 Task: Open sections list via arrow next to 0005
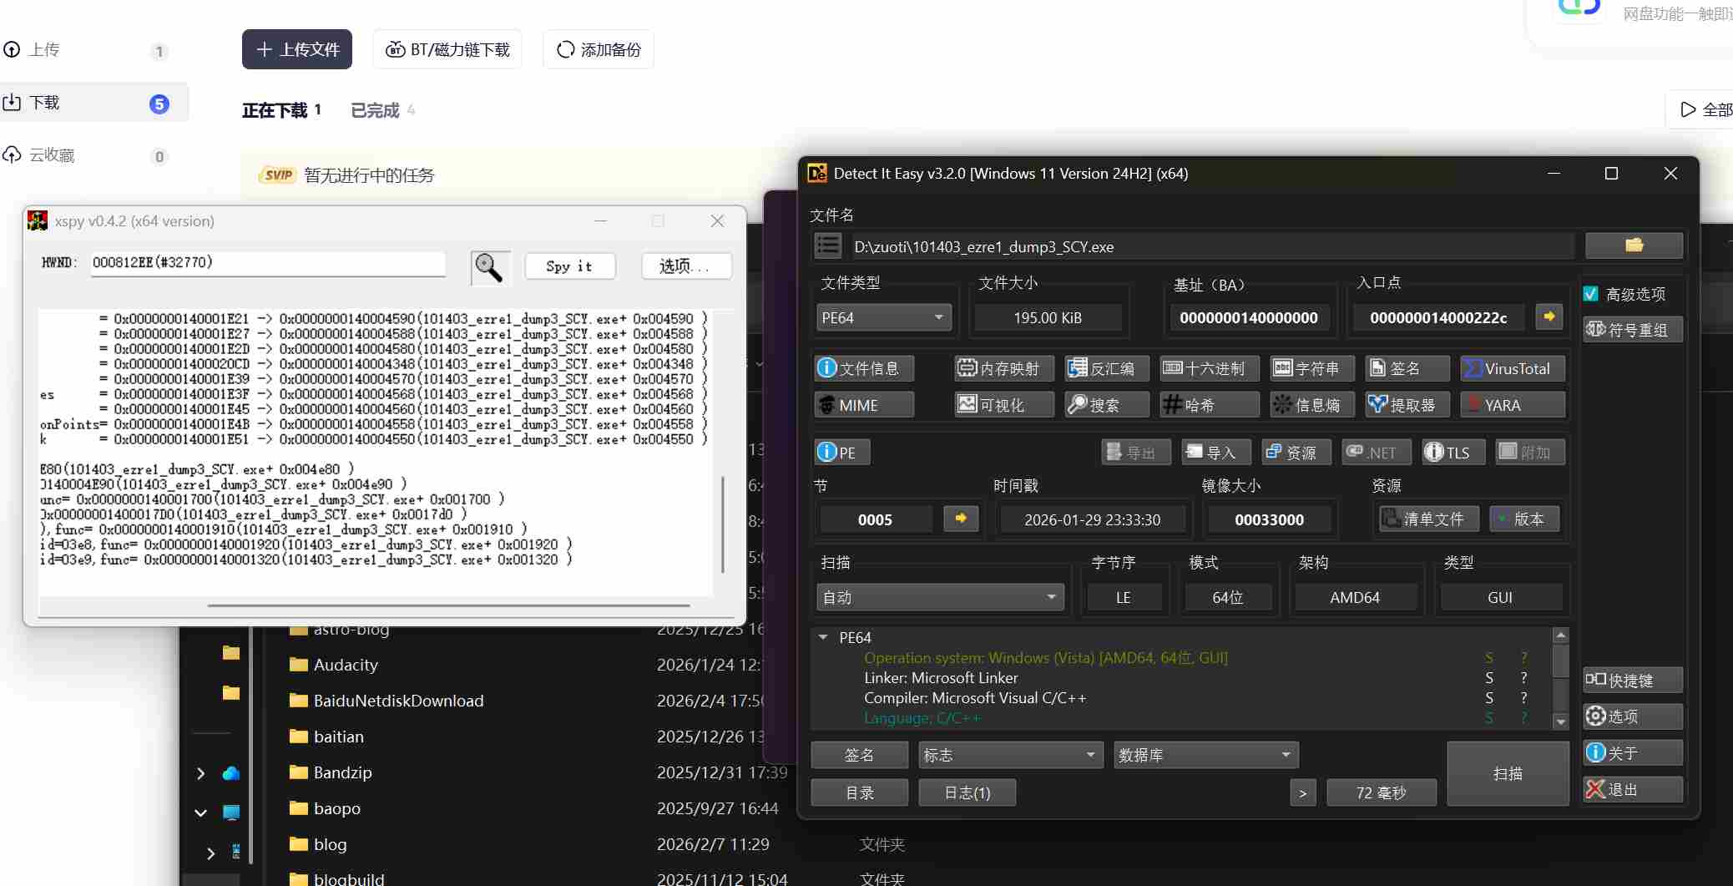[x=961, y=519]
